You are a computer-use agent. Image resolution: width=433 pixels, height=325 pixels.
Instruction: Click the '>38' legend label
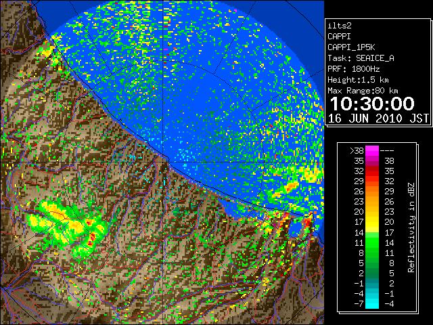coord(357,150)
